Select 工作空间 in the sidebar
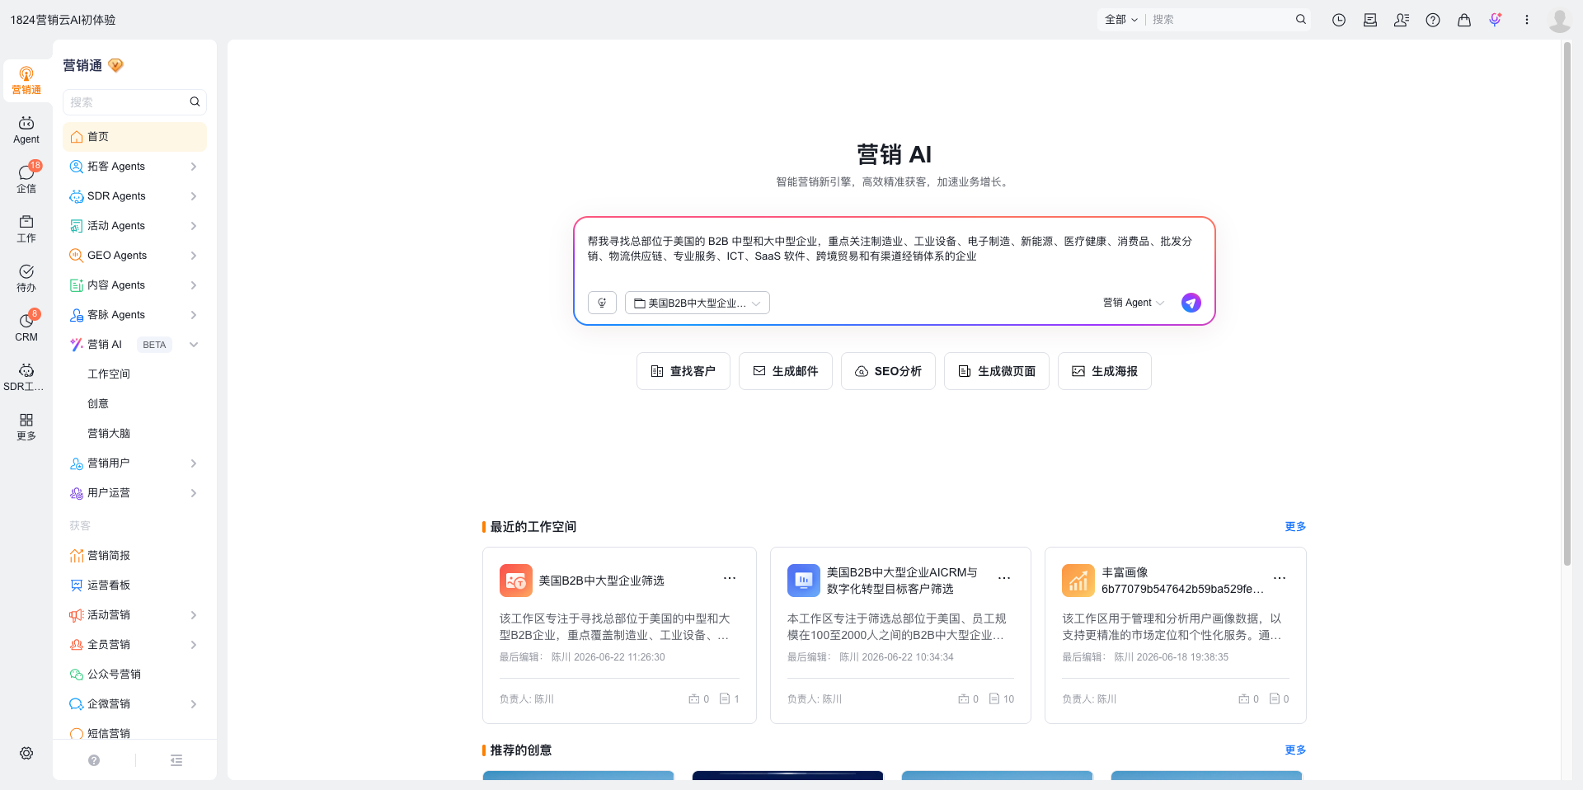 (x=109, y=374)
